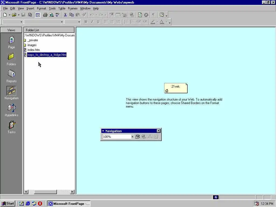Open the 100% zoom dropdown
This screenshot has height=207, width=276.
point(132,137)
